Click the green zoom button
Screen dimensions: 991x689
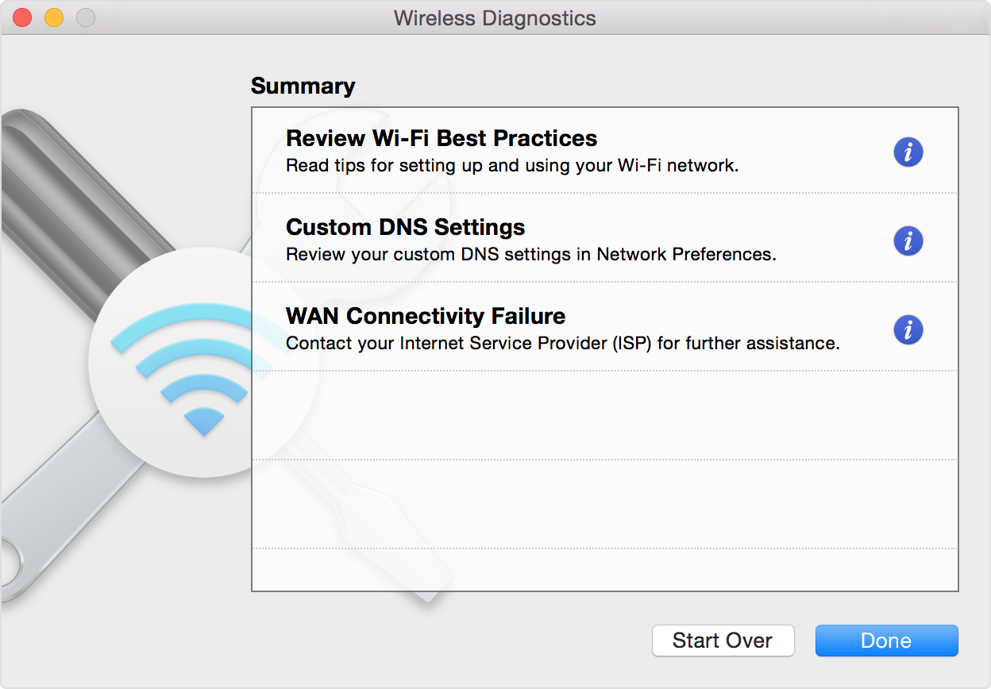[x=84, y=17]
